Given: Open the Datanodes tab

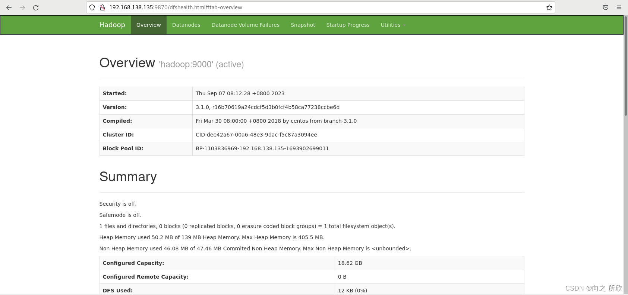Looking at the screenshot, I should (x=186, y=25).
